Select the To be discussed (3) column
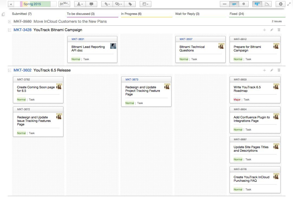293x198 pixels. [81, 14]
